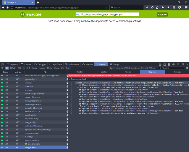The image size is (189, 152).
Task: Close the Swagger UI tab
Action: pyautogui.click(x=32, y=2)
